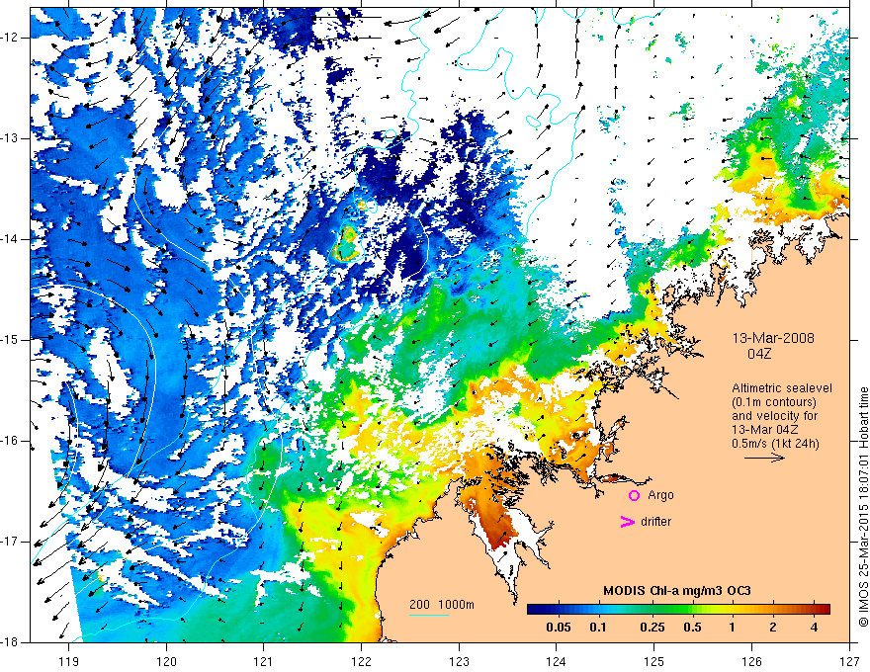This screenshot has height=672, width=870.
Task: Click the 'and velocity for' text
Action: tap(774, 416)
